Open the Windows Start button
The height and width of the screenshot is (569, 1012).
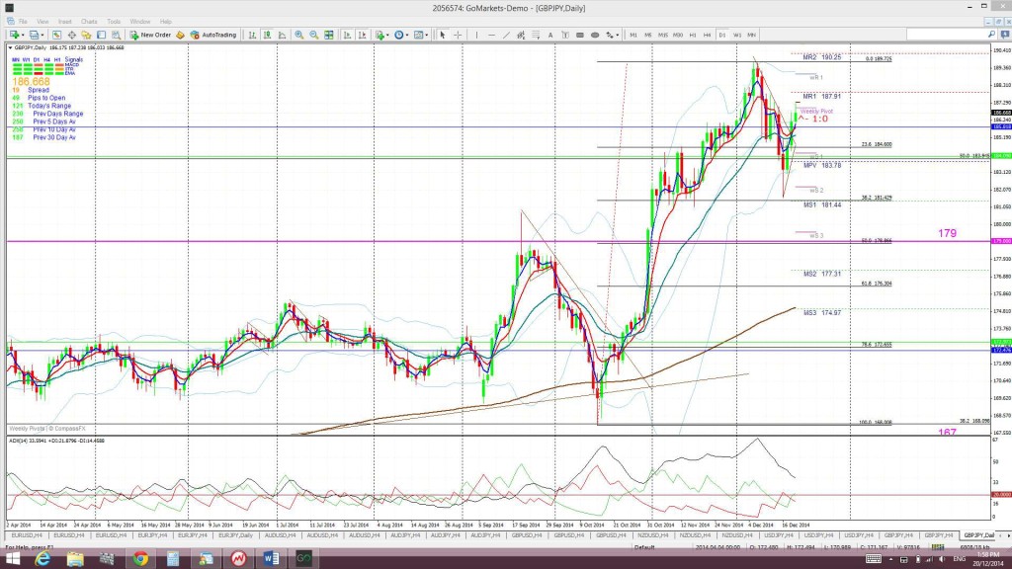(12, 559)
